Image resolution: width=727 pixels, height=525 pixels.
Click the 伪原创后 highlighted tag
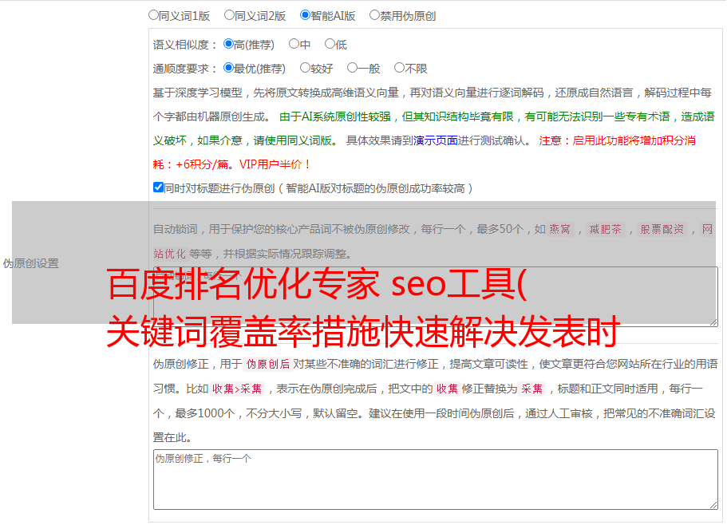pyautogui.click(x=267, y=364)
